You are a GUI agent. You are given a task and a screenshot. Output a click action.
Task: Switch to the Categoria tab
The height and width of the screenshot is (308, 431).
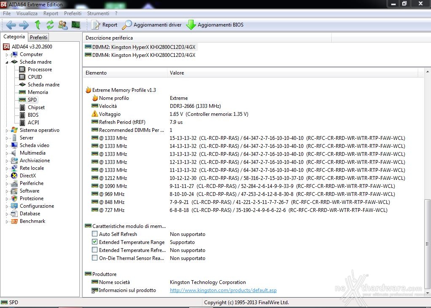14,37
